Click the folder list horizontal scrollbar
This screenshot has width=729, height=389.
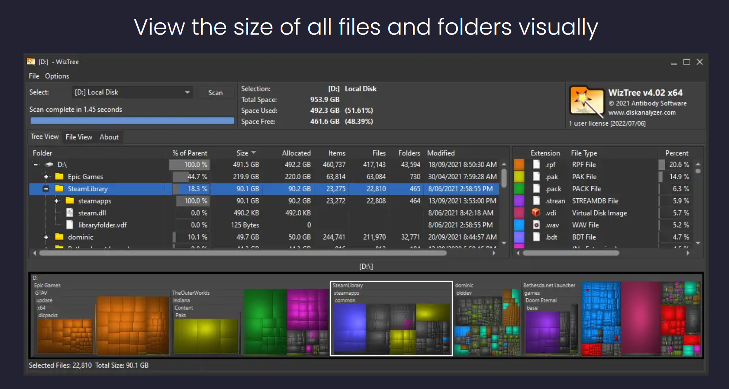[x=243, y=253]
